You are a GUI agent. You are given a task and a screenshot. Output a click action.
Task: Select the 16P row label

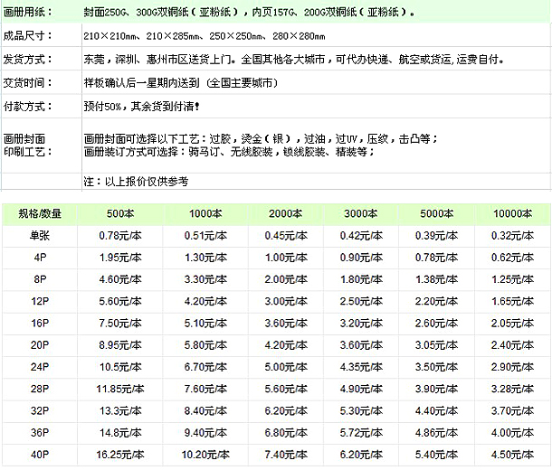[41, 323]
